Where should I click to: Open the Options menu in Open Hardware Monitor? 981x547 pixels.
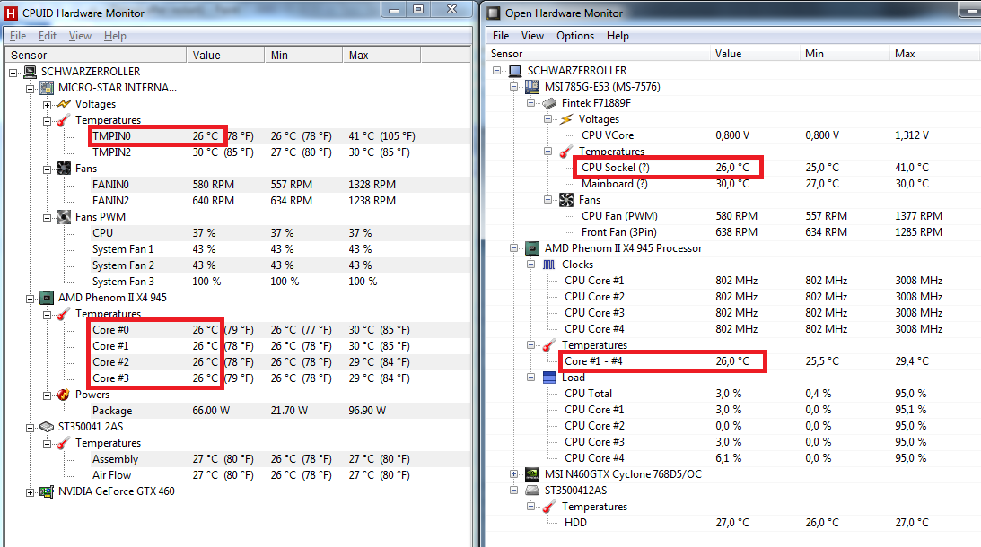click(575, 36)
